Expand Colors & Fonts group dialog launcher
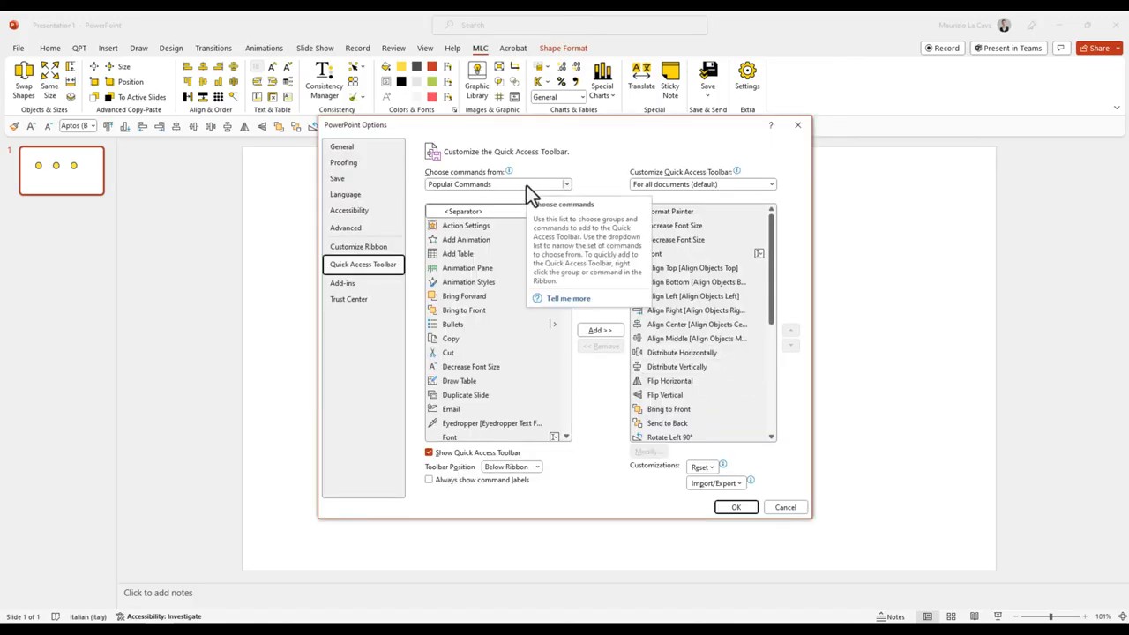 [x=454, y=110]
